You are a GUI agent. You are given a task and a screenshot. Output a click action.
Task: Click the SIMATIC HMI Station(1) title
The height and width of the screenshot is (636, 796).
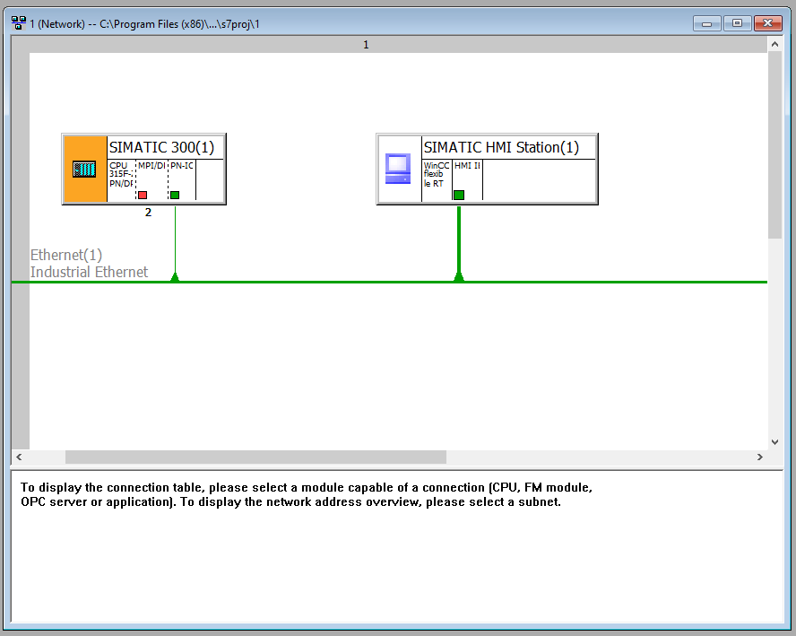[x=501, y=147]
